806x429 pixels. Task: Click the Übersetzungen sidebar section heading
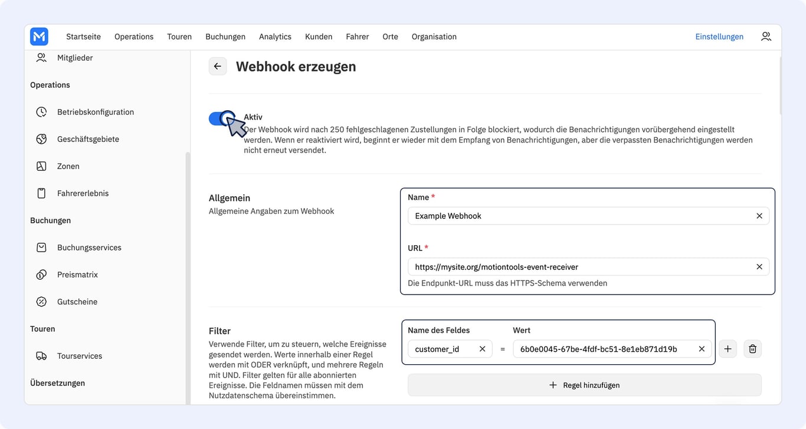tap(57, 383)
